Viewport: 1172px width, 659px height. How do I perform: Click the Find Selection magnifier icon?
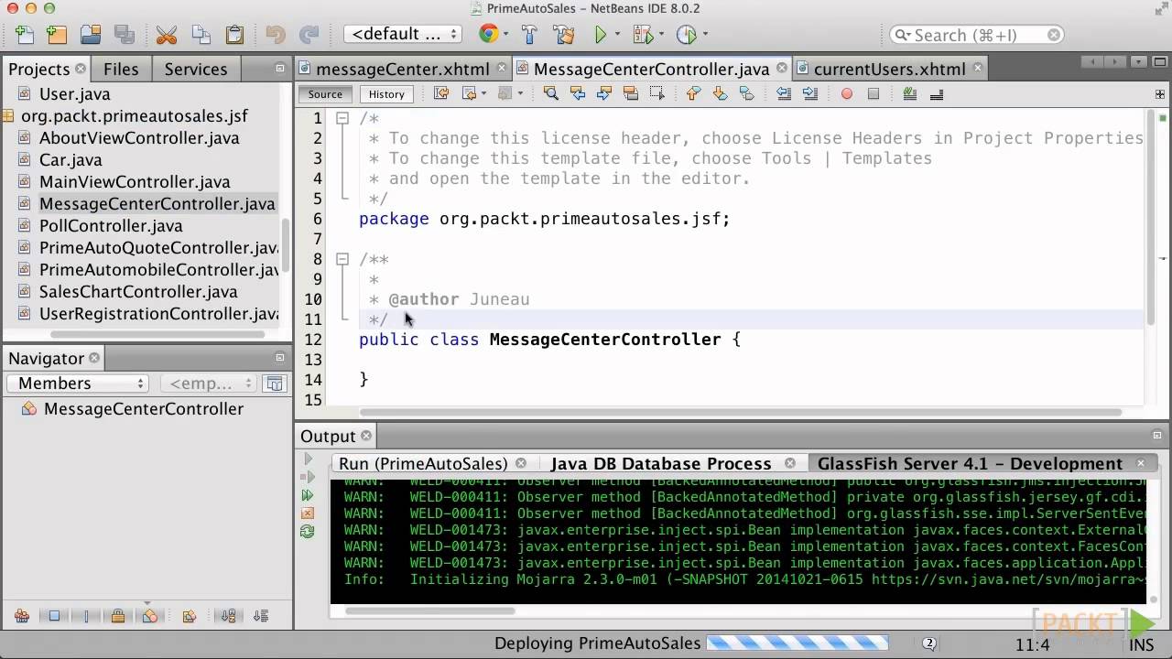point(550,93)
